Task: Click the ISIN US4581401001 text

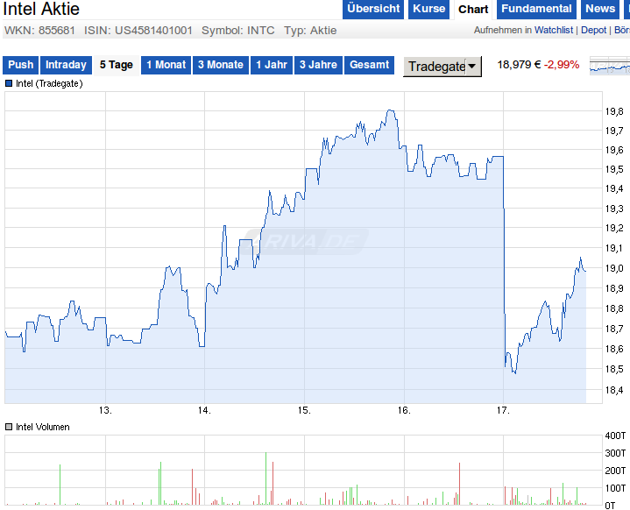Action: click(x=138, y=31)
